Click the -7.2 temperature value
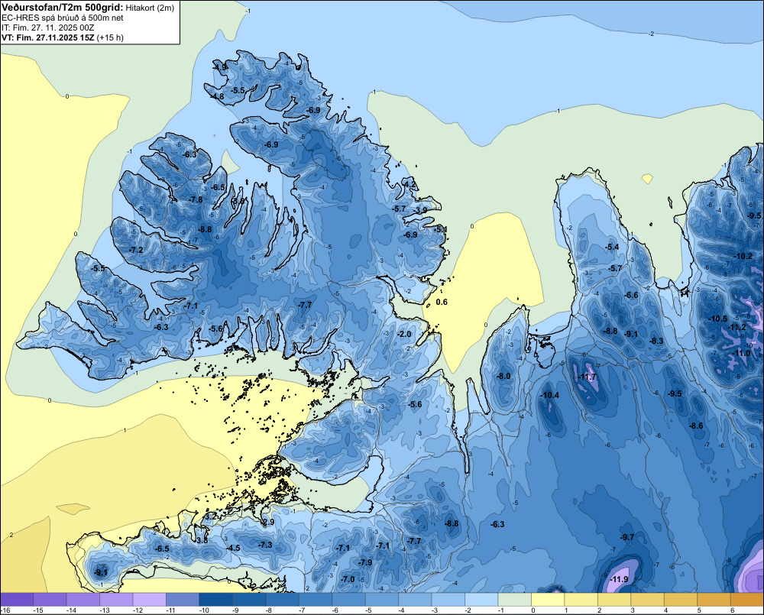764x615 pixels. (x=137, y=250)
